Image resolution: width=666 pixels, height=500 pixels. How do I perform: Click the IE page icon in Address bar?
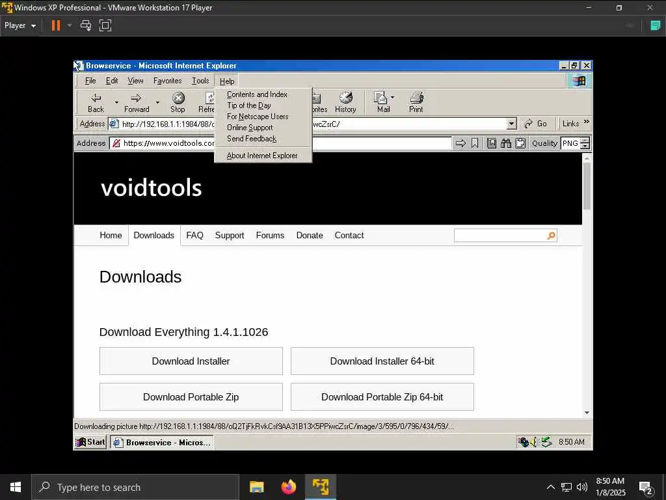(114, 124)
